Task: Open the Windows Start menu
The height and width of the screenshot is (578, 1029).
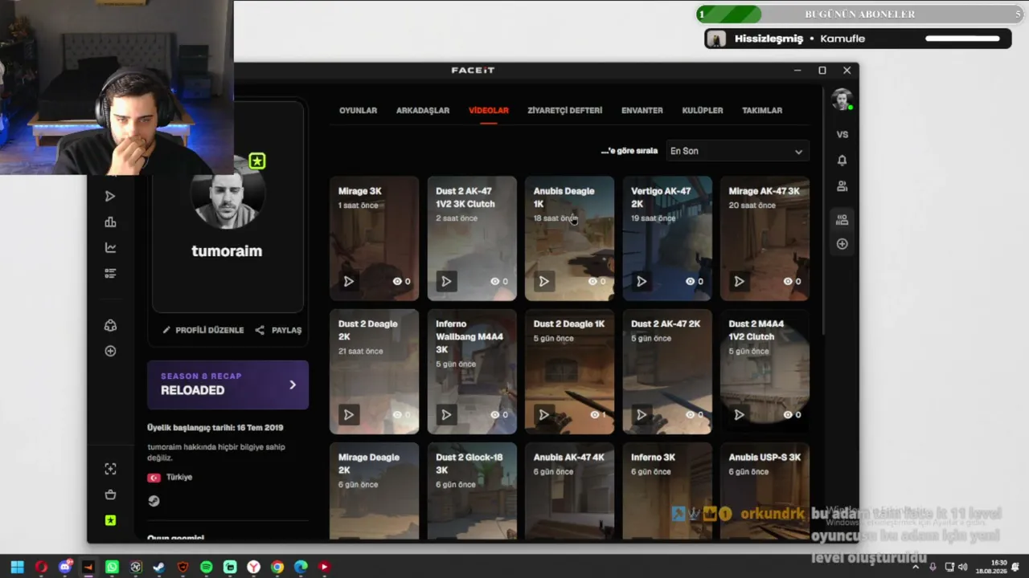Action: click(x=17, y=567)
